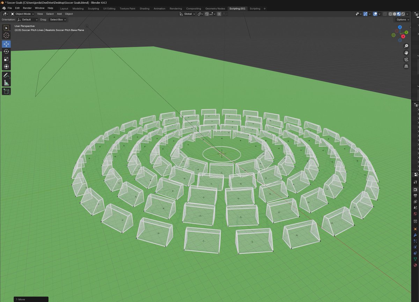Screen dimensions: 419x302
Task: Toggle camera view icon
Action: [x=406, y=59]
